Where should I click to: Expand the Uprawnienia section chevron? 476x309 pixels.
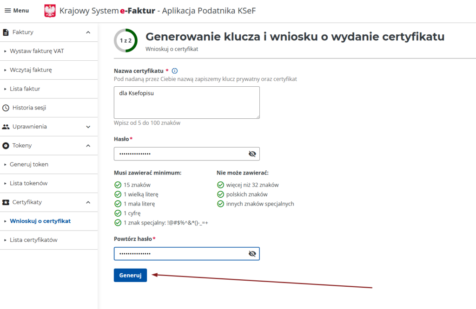point(88,127)
